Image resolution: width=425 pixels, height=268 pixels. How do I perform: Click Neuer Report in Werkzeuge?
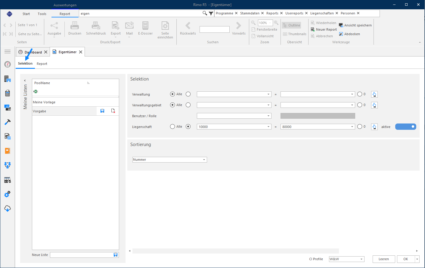[324, 29]
